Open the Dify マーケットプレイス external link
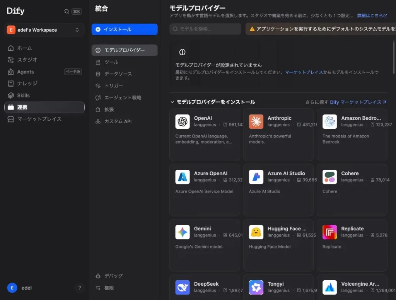The height and width of the screenshot is (300, 396). pos(358,102)
